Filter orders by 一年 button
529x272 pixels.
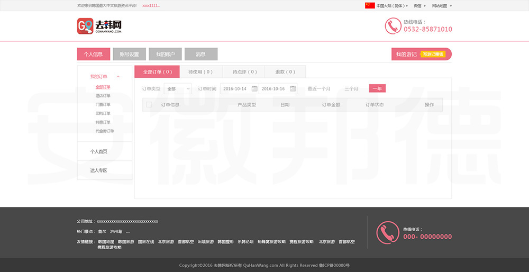point(377,89)
